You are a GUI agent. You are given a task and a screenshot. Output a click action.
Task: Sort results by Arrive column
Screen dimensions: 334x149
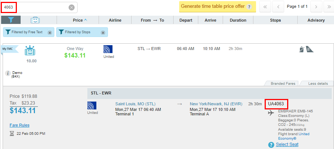pyautogui.click(x=210, y=20)
